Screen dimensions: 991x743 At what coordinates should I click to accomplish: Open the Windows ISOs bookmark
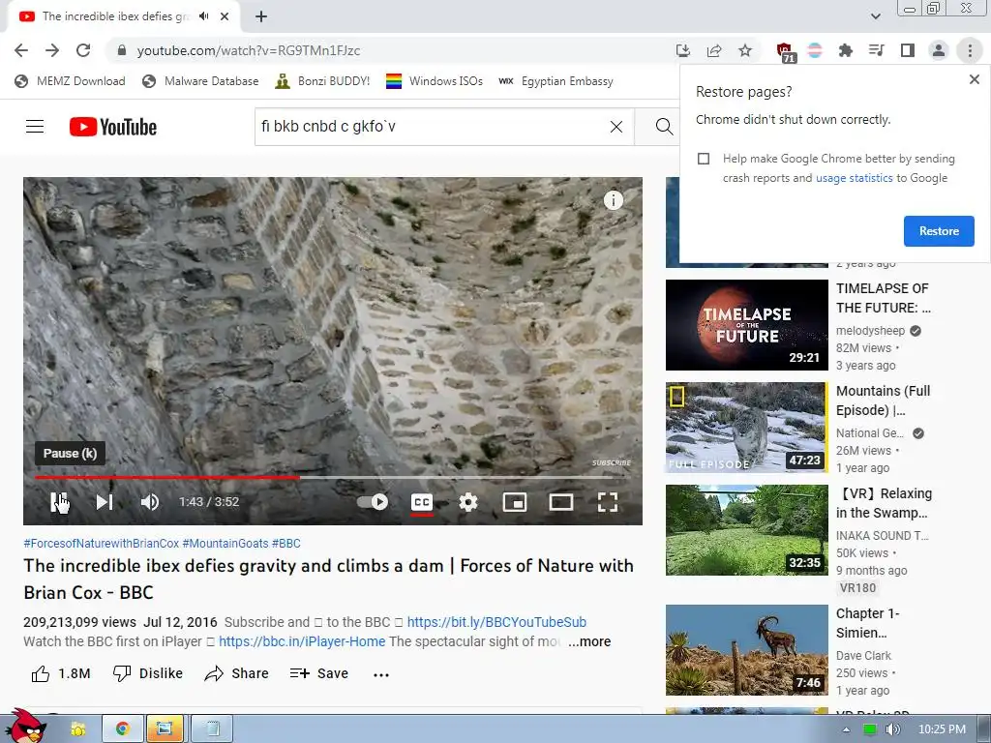(435, 81)
